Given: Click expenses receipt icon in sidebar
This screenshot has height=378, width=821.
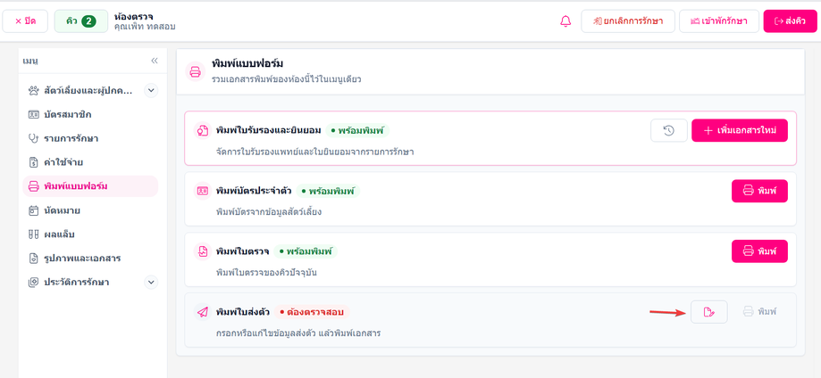Looking at the screenshot, I should coord(34,162).
